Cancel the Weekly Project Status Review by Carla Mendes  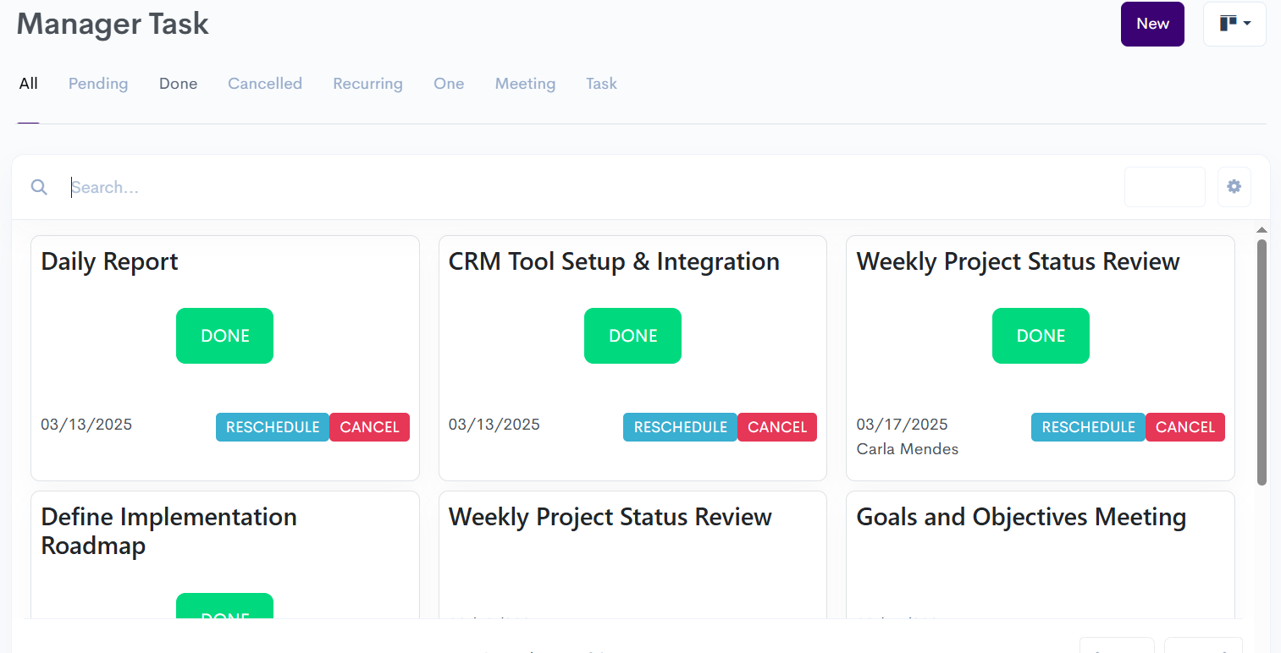pos(1184,427)
